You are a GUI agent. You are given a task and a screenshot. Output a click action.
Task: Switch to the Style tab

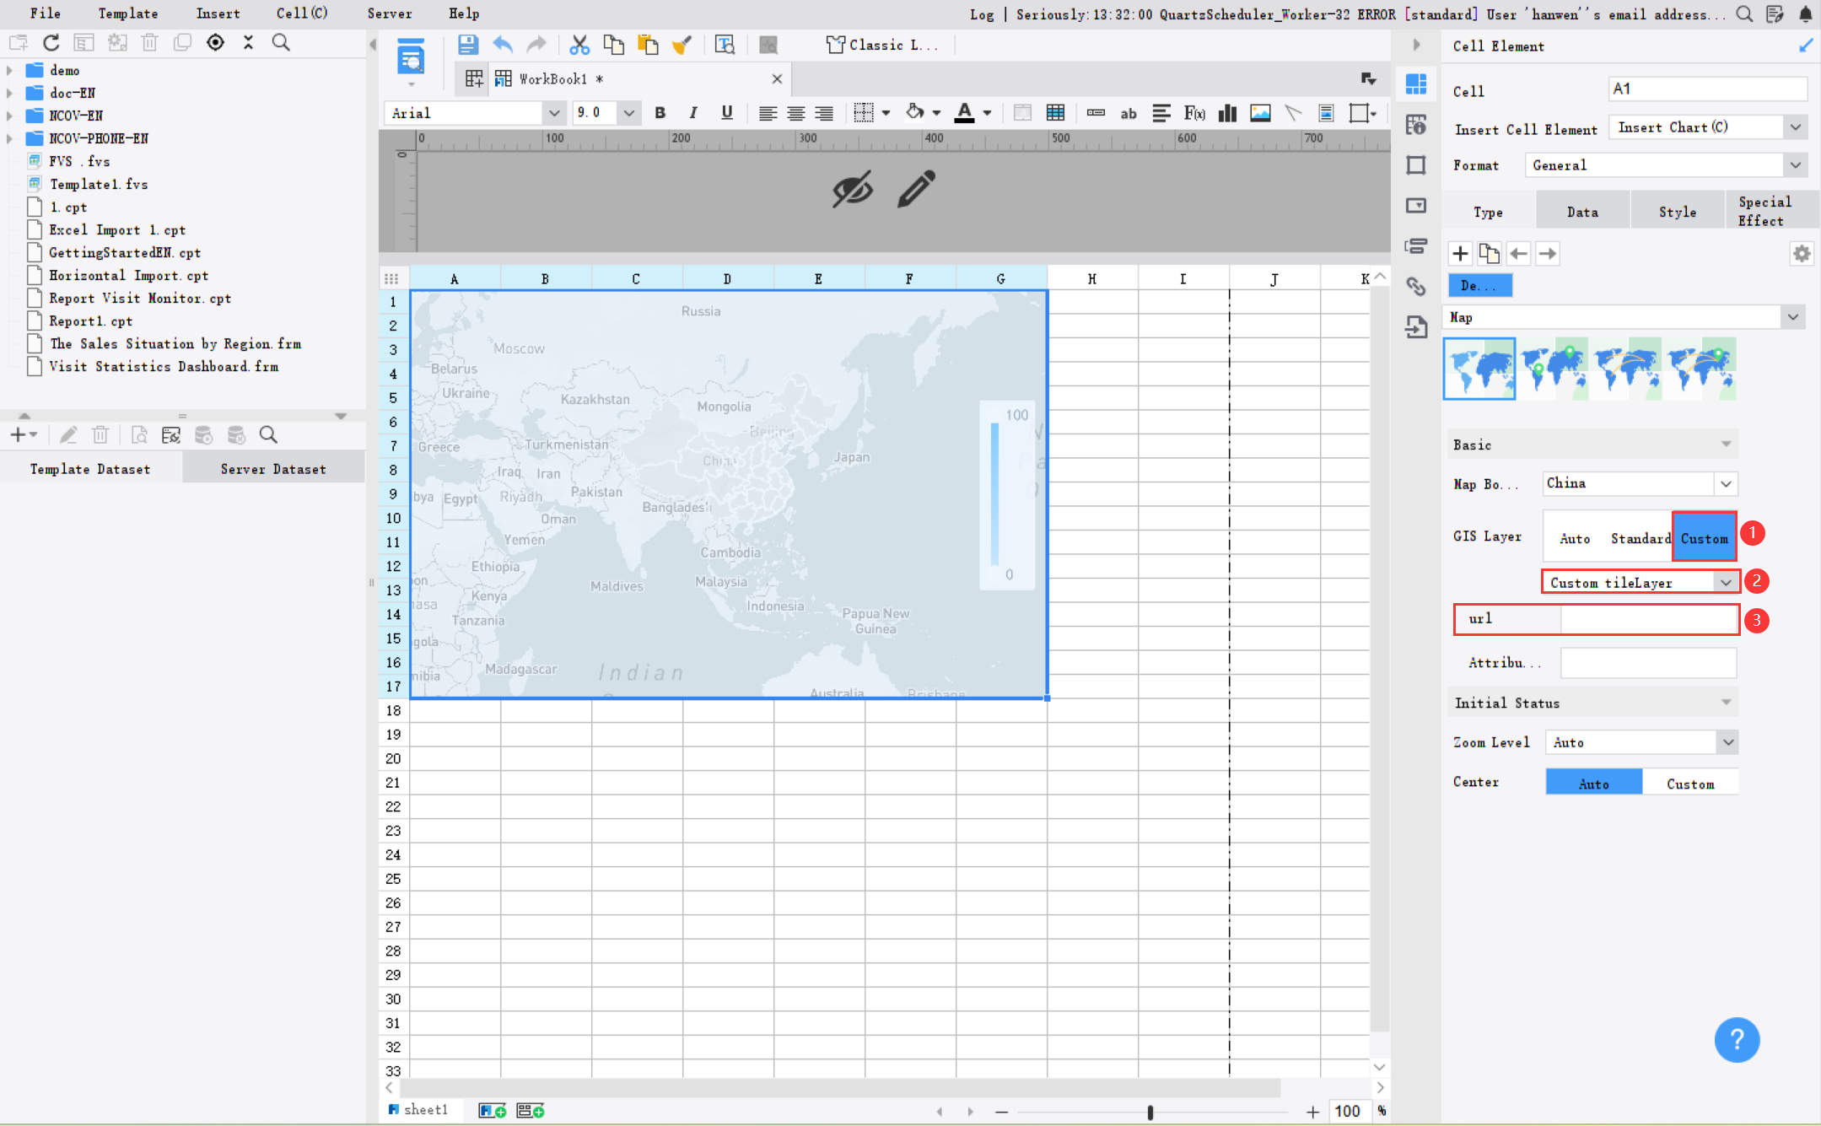pos(1677,212)
